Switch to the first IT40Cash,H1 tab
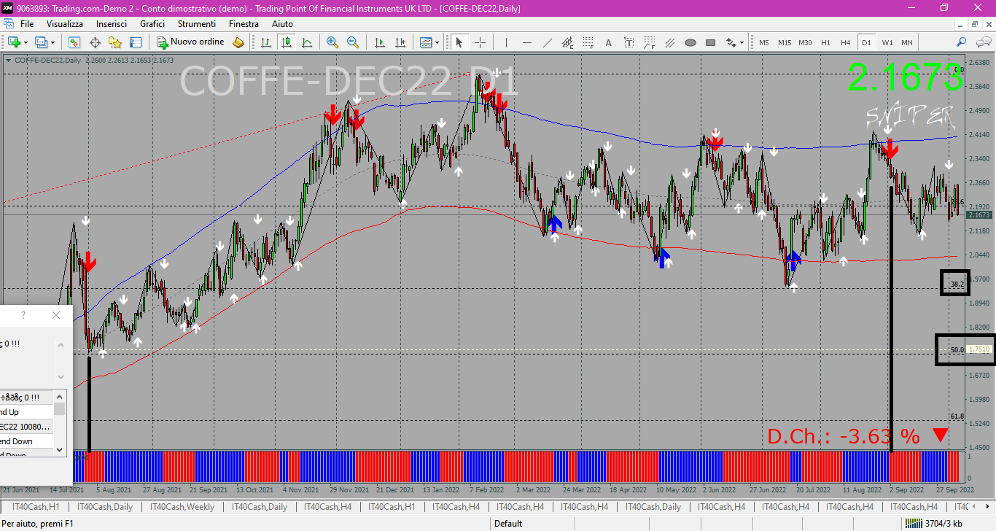Screen dimensions: 996x531 pos(34,506)
